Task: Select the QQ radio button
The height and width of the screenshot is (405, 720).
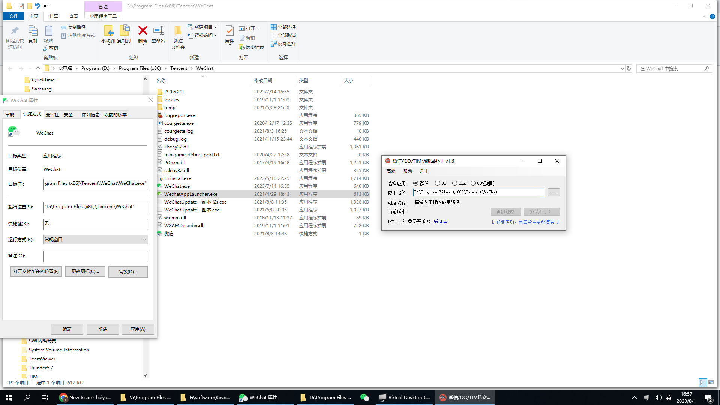Action: (x=438, y=183)
